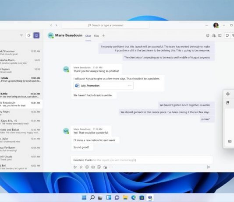234x202 pixels.
Task: Click Microsoft Teams icon on taskbar
Action: pos(150,198)
